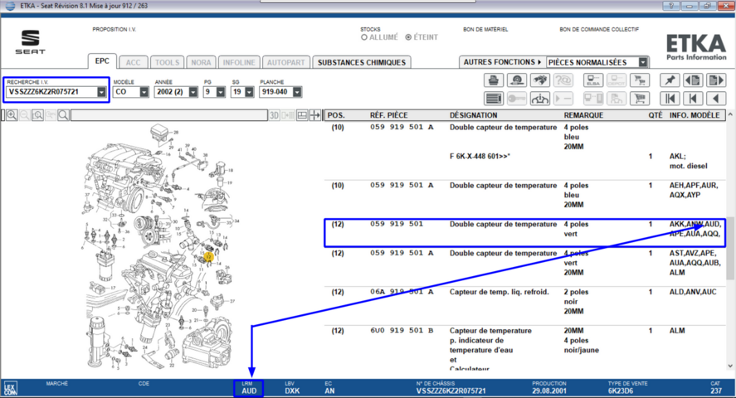Switch to the EPC tab
Screen dimensions: 736x398
pyautogui.click(x=102, y=61)
